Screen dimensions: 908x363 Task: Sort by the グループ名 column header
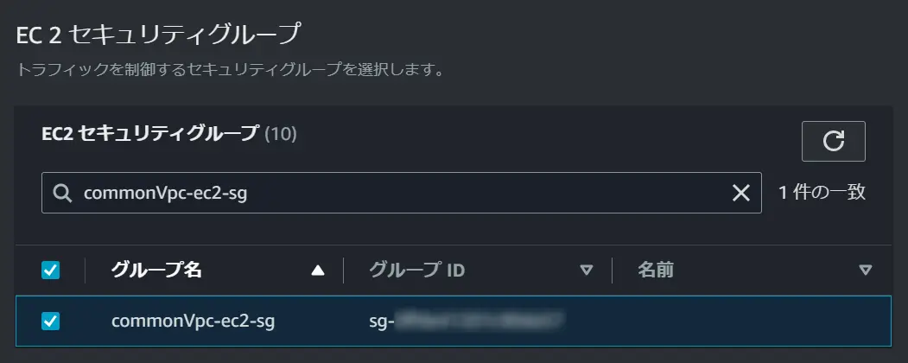click(x=156, y=270)
